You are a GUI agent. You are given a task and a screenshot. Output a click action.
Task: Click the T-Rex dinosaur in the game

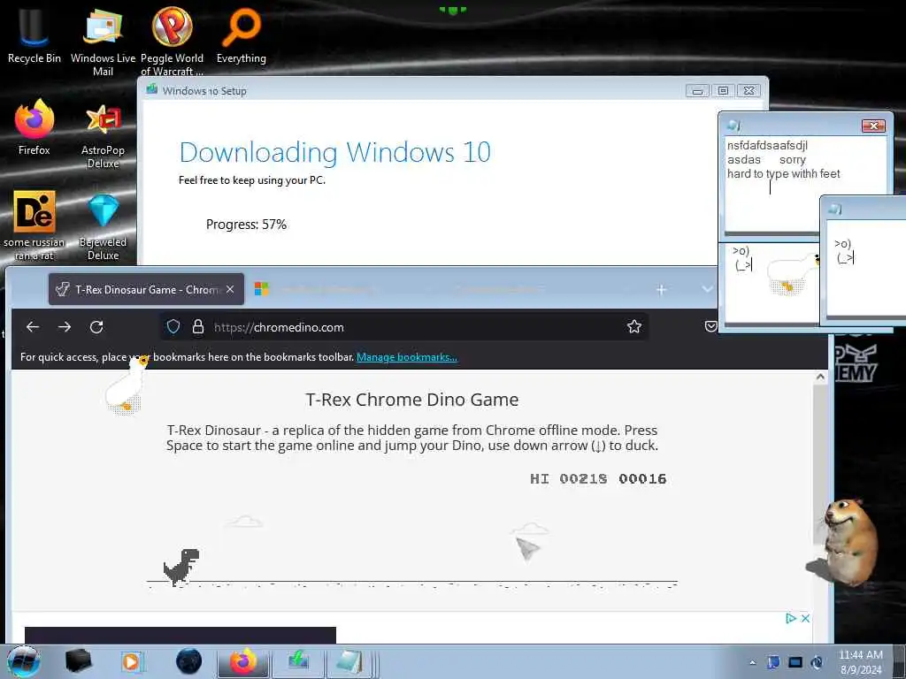point(181,567)
